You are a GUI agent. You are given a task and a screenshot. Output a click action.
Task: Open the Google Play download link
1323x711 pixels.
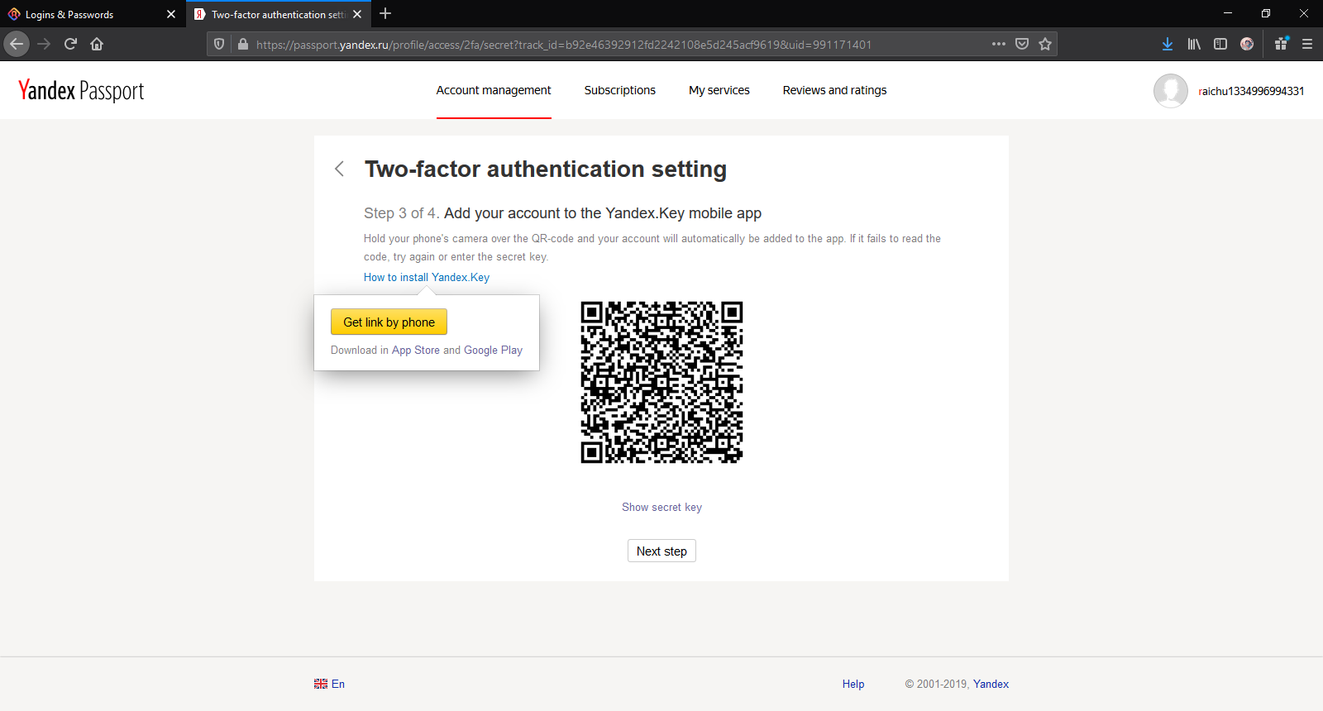(493, 350)
